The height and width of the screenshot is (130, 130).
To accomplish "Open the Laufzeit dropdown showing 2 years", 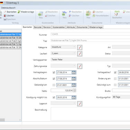I will pos(63,53).
